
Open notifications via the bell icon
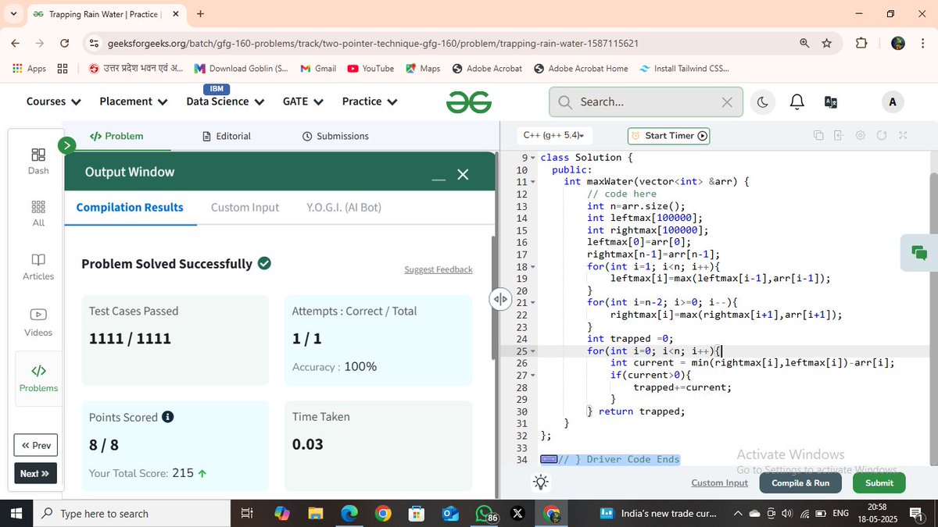(797, 101)
